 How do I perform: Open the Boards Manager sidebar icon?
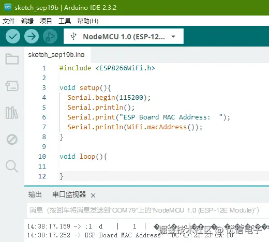(x=12, y=86)
